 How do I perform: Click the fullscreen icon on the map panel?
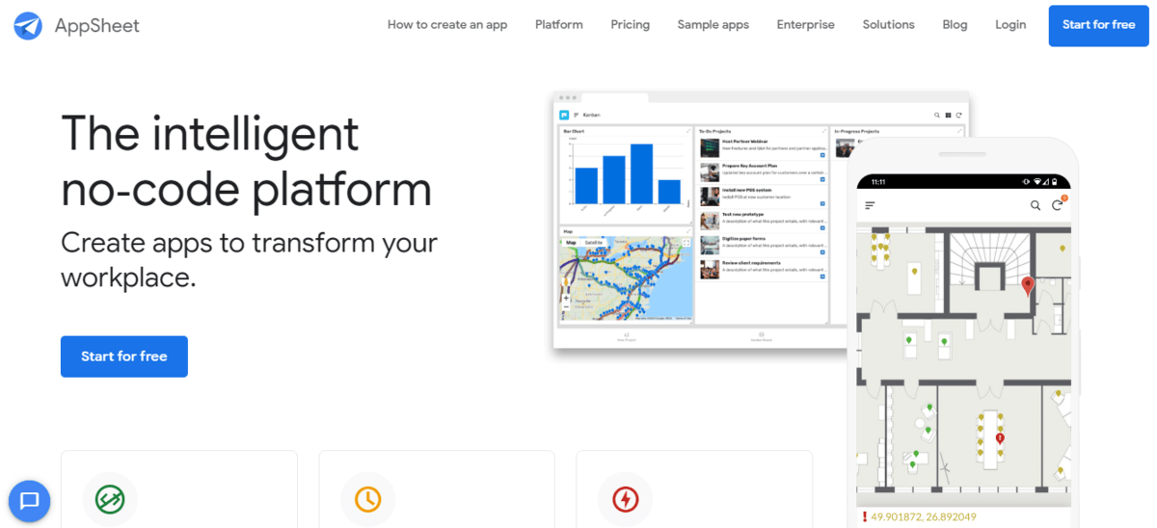686,244
